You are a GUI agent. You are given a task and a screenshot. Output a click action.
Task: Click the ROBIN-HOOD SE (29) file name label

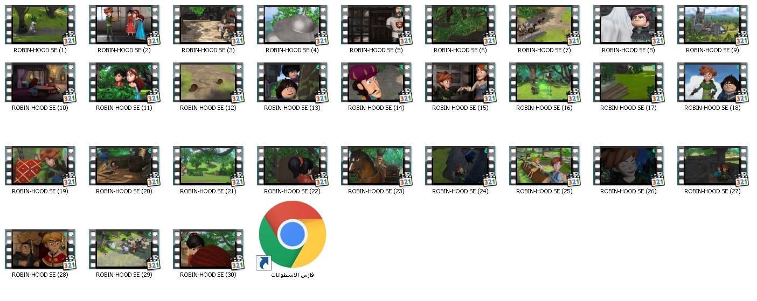(x=124, y=275)
